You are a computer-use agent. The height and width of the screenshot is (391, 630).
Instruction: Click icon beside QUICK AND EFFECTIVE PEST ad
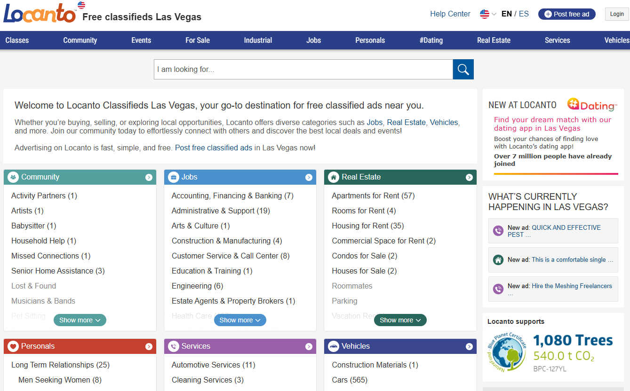(498, 231)
